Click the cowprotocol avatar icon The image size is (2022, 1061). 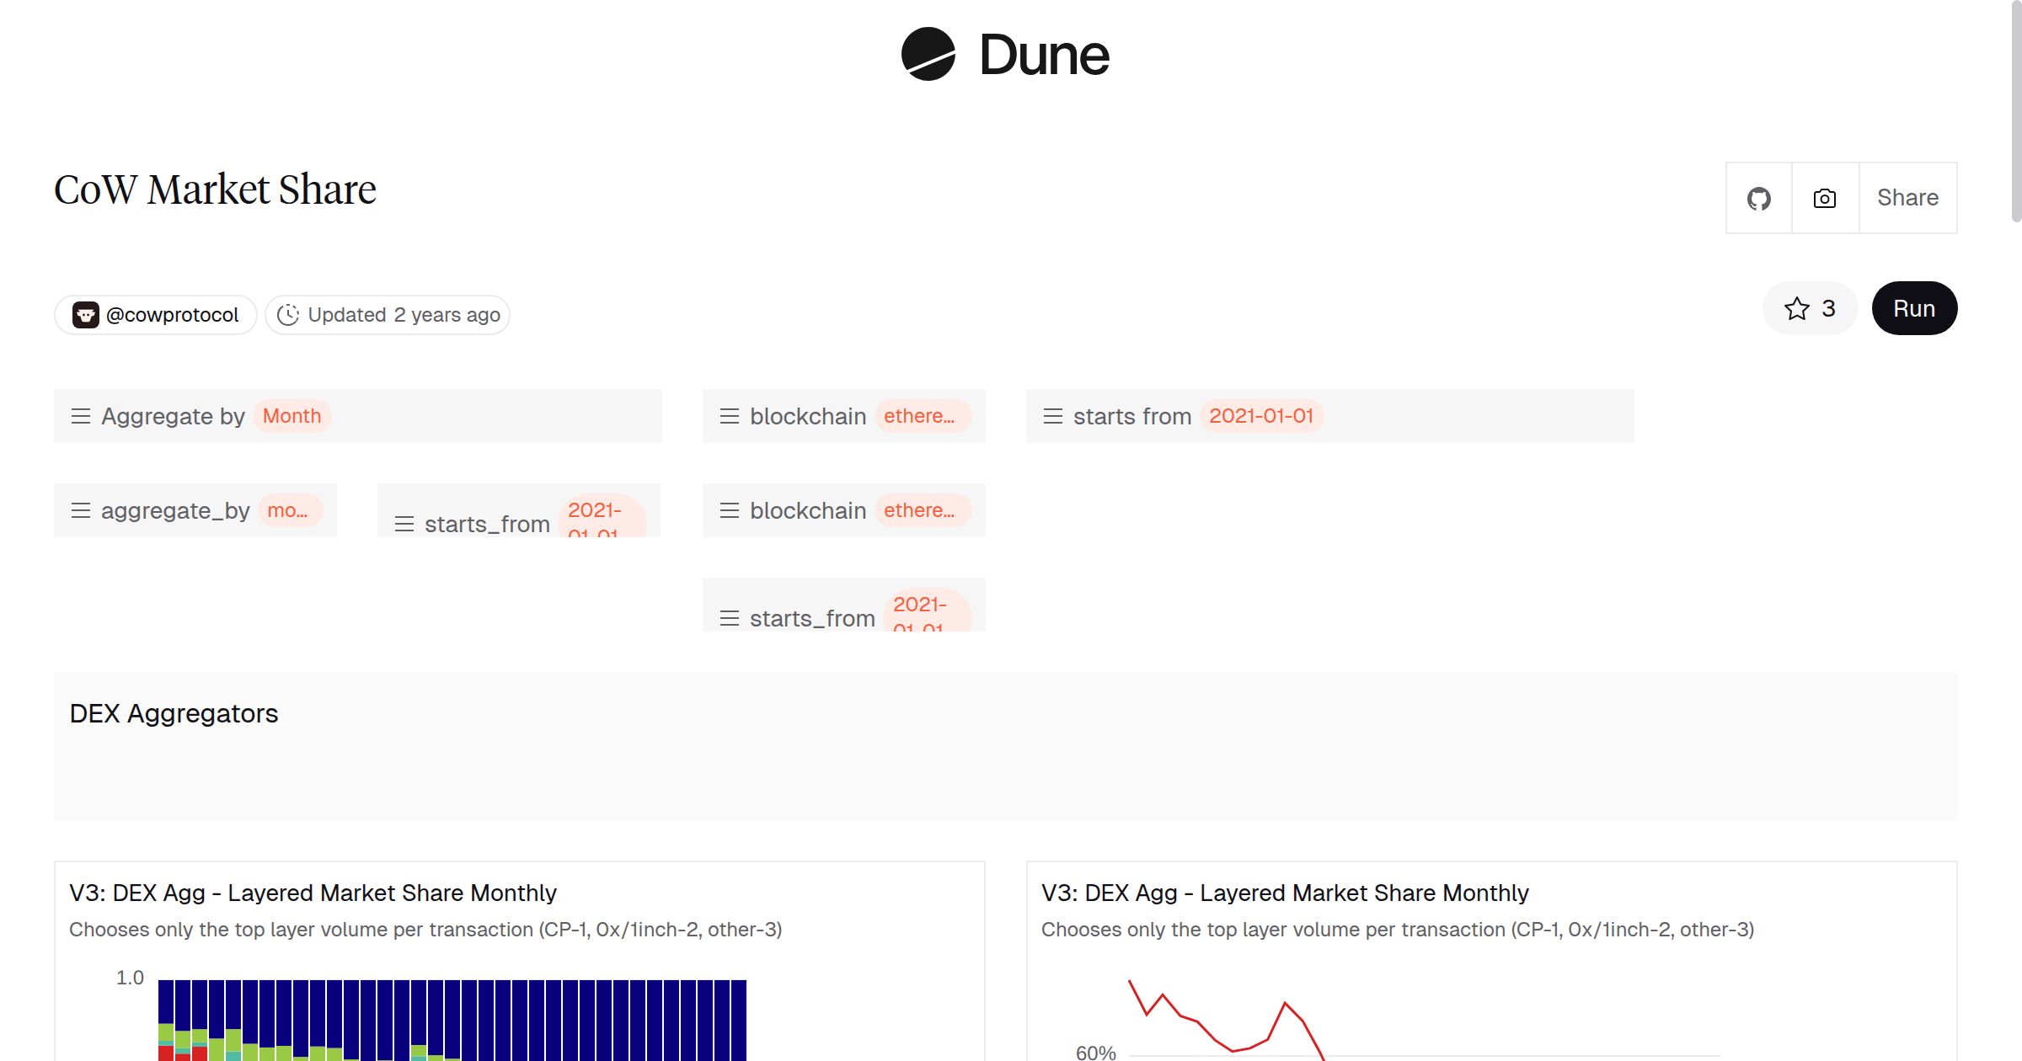(x=85, y=315)
